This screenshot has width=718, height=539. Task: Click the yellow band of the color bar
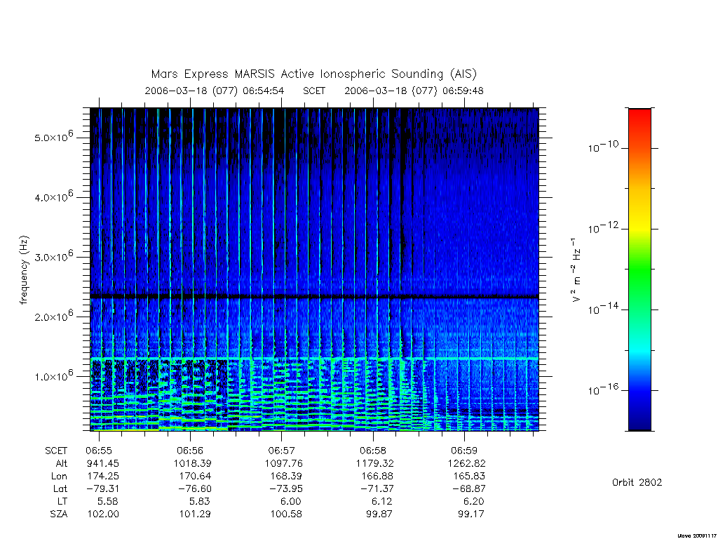tap(639, 220)
